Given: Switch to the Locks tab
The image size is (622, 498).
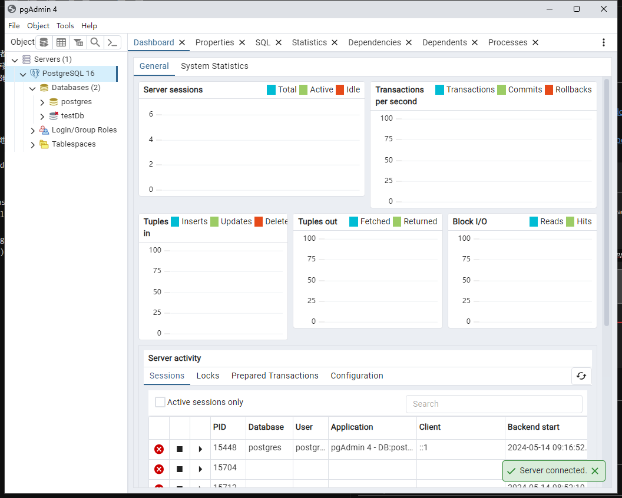Looking at the screenshot, I should coord(208,376).
